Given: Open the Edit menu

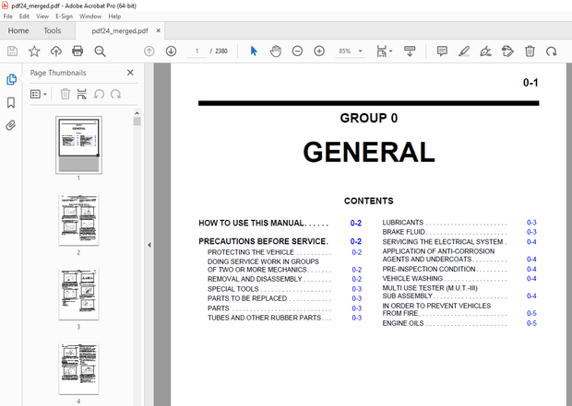Looking at the screenshot, I should (x=24, y=17).
